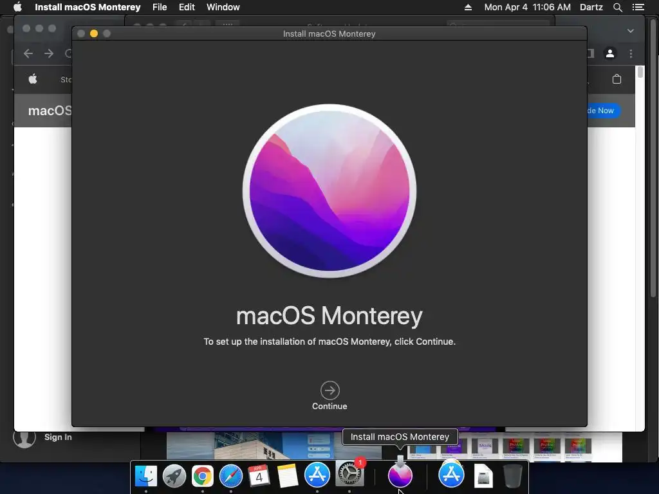Open Calendar icon showing 4 in Dock

click(x=259, y=475)
